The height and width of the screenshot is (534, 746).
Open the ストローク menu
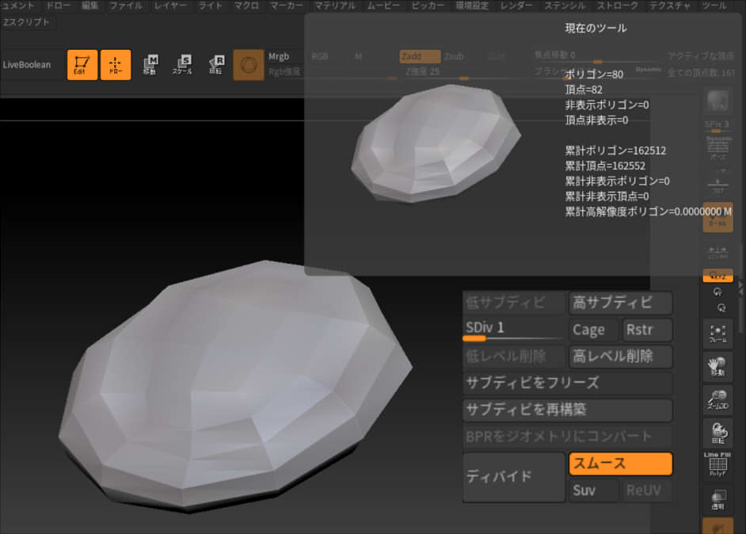(x=618, y=6)
